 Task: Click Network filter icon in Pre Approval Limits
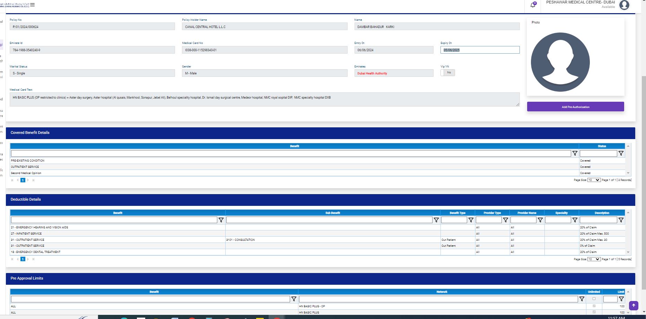click(x=582, y=299)
